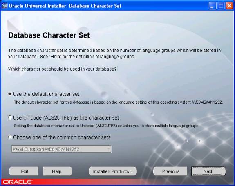
Task: Open the West European WE8MSWIN1252 combo box
Action: tap(61, 149)
